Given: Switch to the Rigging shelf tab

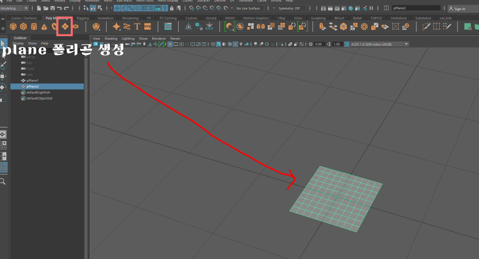Looking at the screenshot, I should click(x=83, y=18).
